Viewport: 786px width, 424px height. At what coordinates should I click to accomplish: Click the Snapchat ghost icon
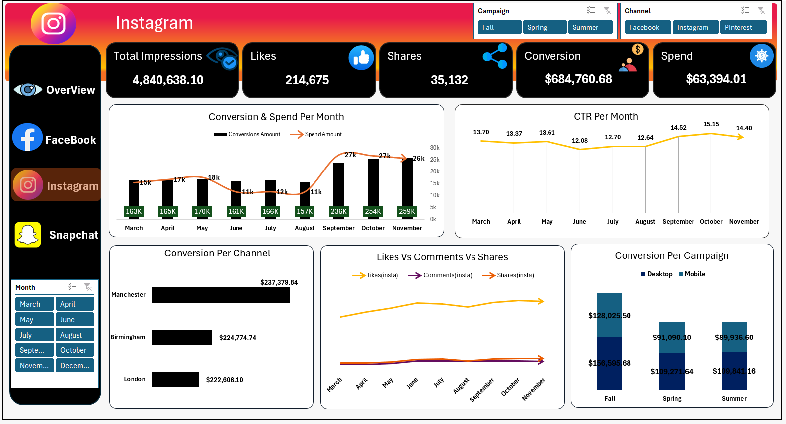click(28, 235)
